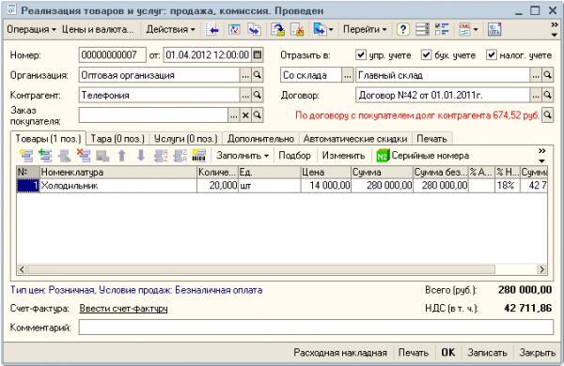Click the Расходная накладная button
The height and width of the screenshot is (366, 564).
pyautogui.click(x=340, y=352)
